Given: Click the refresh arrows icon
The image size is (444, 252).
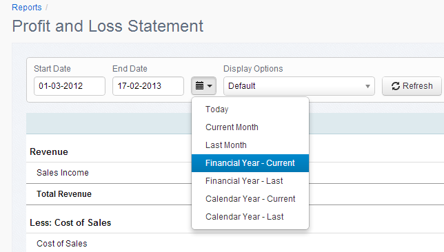Looking at the screenshot, I should pyautogui.click(x=396, y=86).
